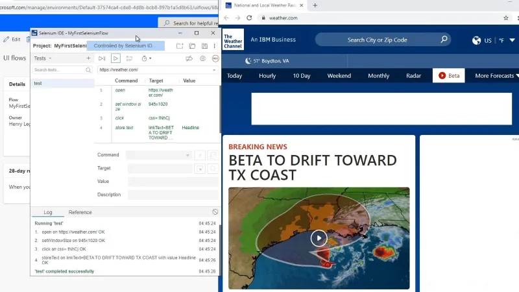Image resolution: width=519 pixels, height=292 pixels.
Task: Click the Details heading in UI flows
Action: click(17, 84)
